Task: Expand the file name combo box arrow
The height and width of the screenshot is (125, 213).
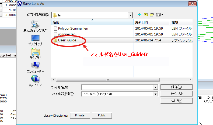Action: tap(156, 87)
